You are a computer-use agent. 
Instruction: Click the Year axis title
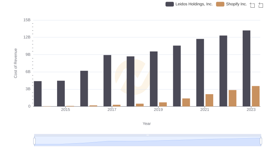pos(147,124)
